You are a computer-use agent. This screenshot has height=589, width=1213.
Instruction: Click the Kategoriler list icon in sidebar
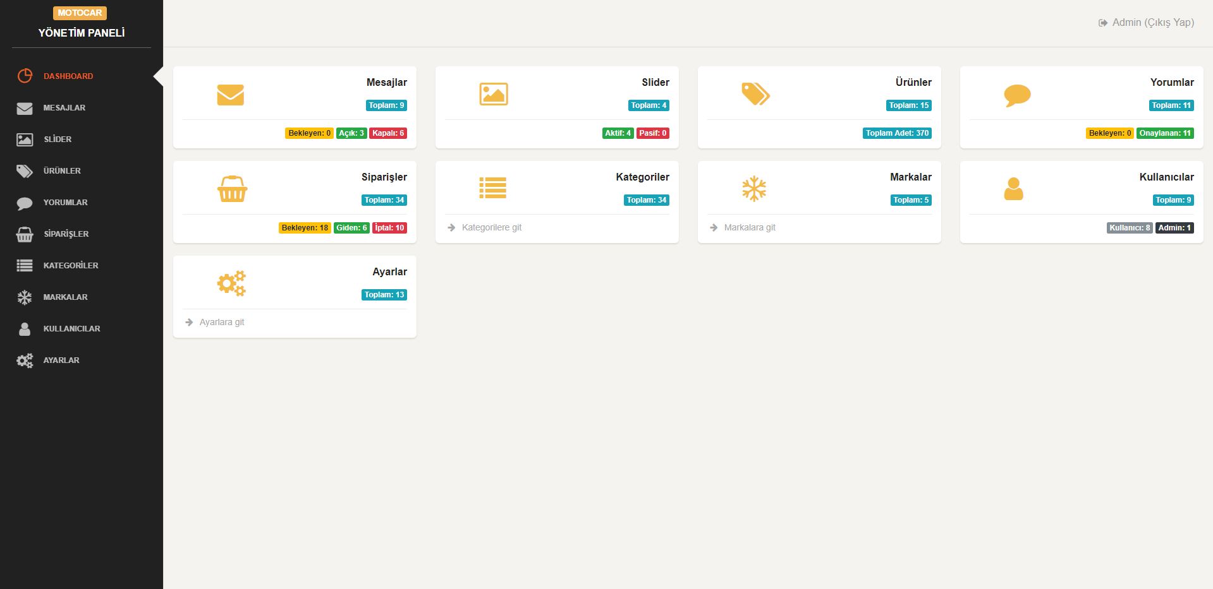(25, 266)
